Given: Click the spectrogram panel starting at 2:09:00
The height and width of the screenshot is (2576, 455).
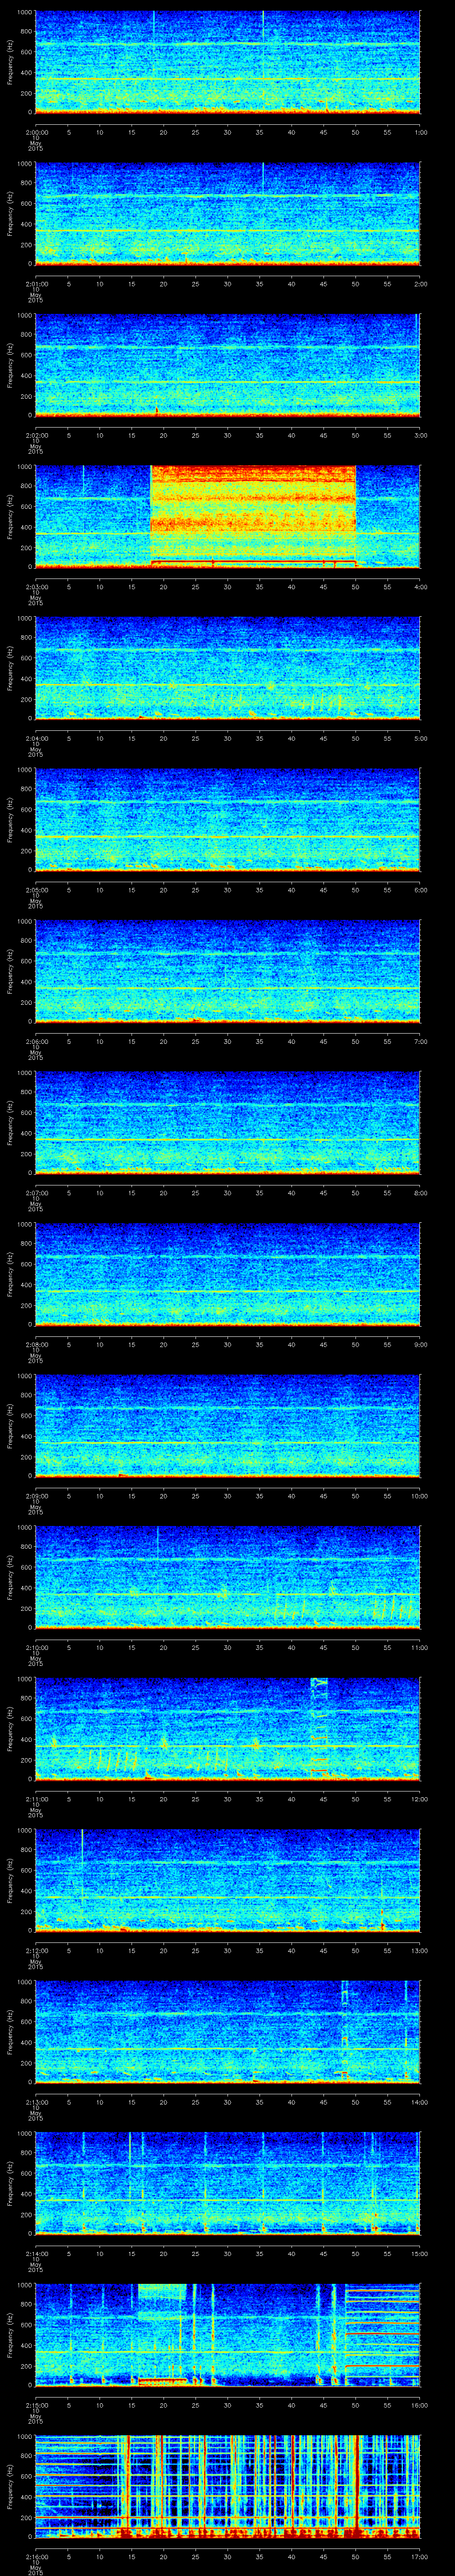Looking at the screenshot, I should tap(227, 1426).
